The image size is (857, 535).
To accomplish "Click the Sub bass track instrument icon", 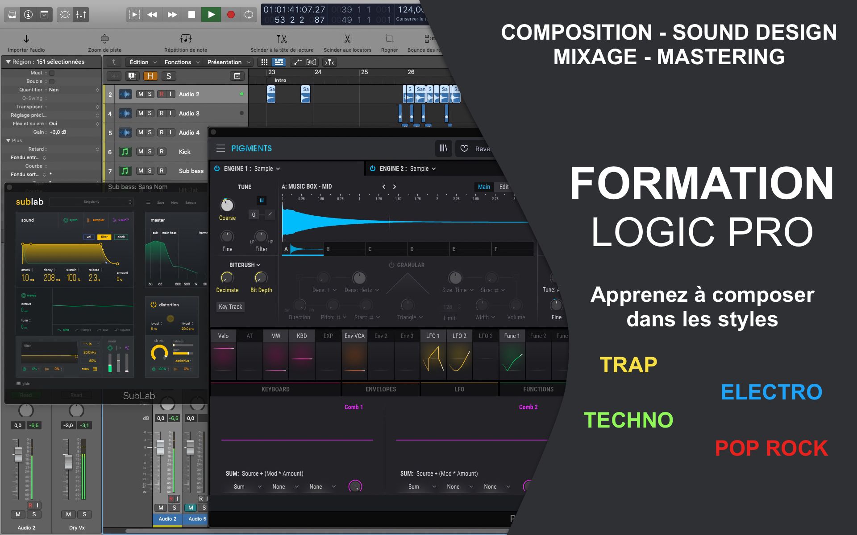I will tap(125, 171).
